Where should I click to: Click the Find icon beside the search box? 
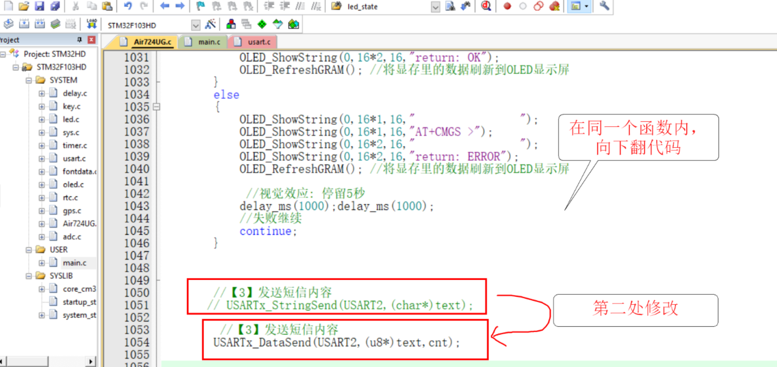[450, 6]
